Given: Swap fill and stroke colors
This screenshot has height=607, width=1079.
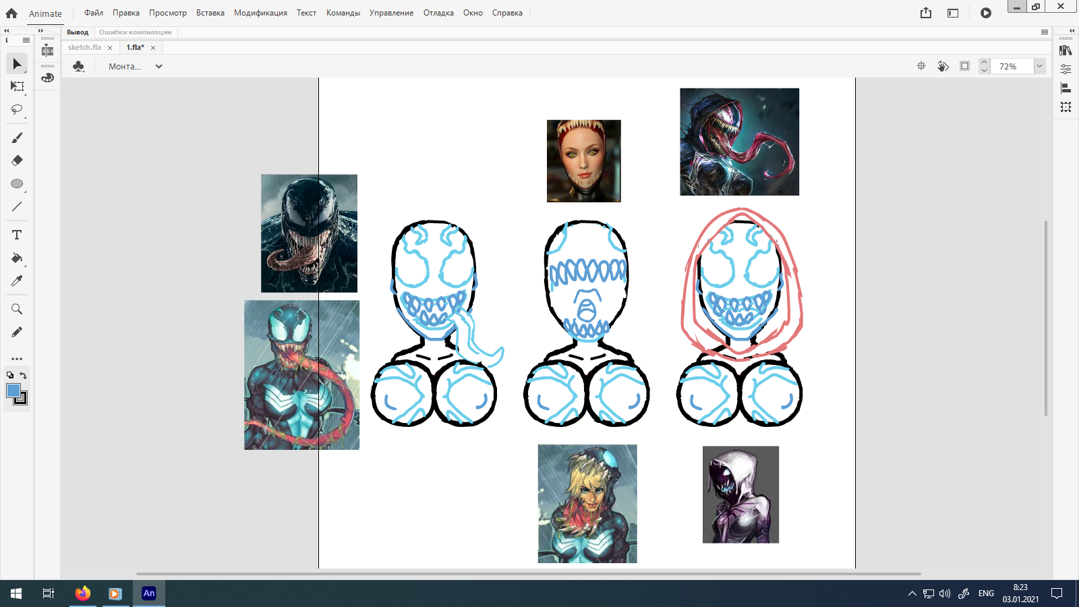Looking at the screenshot, I should [x=23, y=376].
